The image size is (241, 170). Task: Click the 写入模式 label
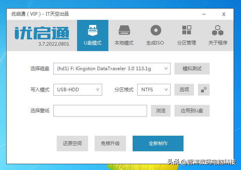40,90
